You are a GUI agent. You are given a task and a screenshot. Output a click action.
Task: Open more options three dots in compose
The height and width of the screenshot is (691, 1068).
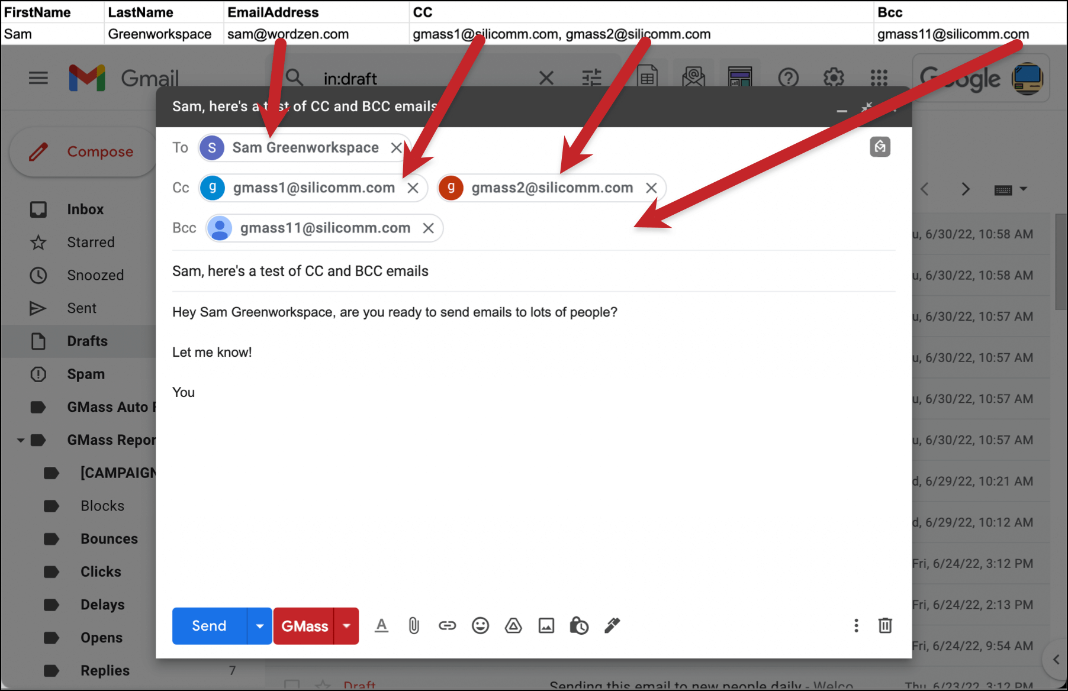pyautogui.click(x=855, y=626)
